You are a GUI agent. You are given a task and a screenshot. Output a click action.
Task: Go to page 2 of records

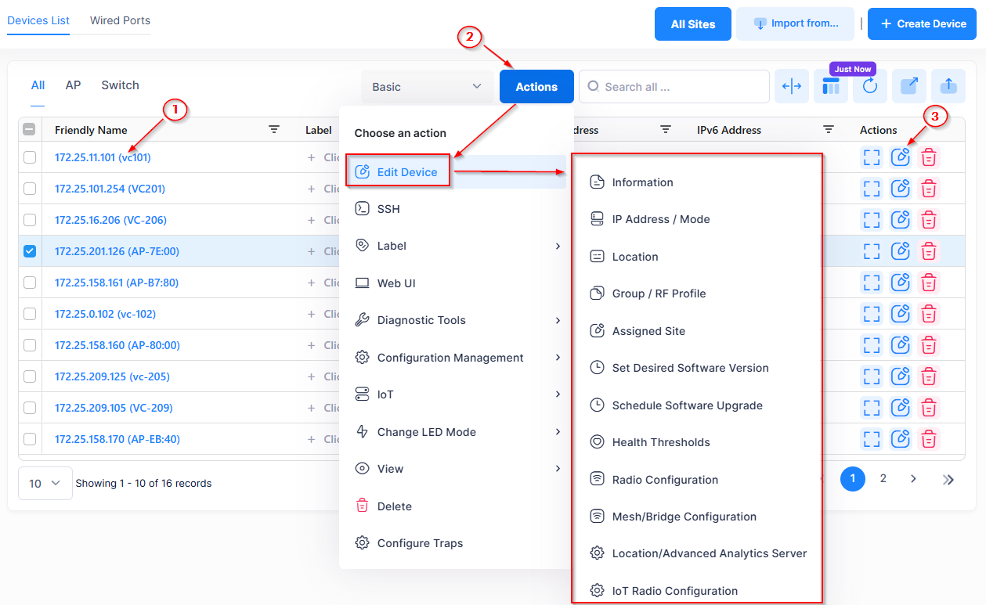tap(883, 479)
